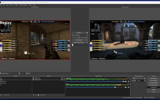
Task: Click the transition T-bar slider handle
Action: [x=73, y=45]
